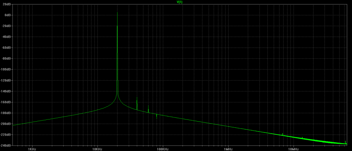Click the small spike between 1MHz and 10MHz
352x151 pixels.
[x=283, y=134]
